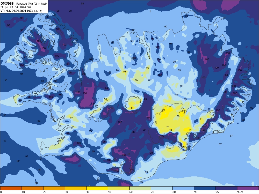Choose the golden 30–40 legend swatch
This screenshot has height=194, width=259.
click(76, 188)
